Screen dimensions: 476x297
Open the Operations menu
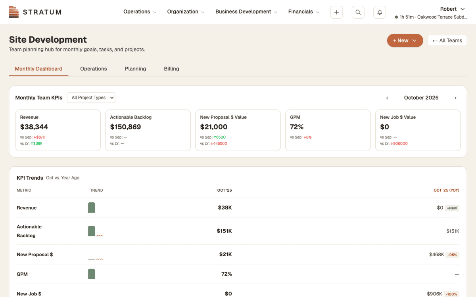point(140,12)
